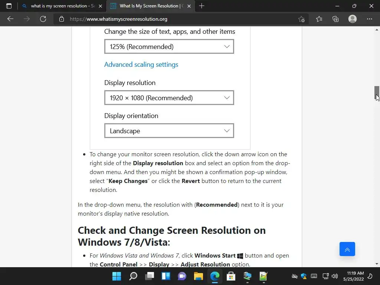380x285 pixels.
Task: Add this page to favorites
Action: [x=301, y=19]
